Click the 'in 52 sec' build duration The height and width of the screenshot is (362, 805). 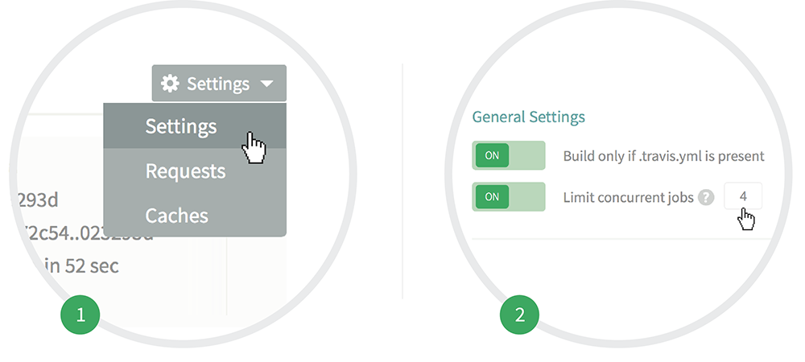[x=80, y=265]
